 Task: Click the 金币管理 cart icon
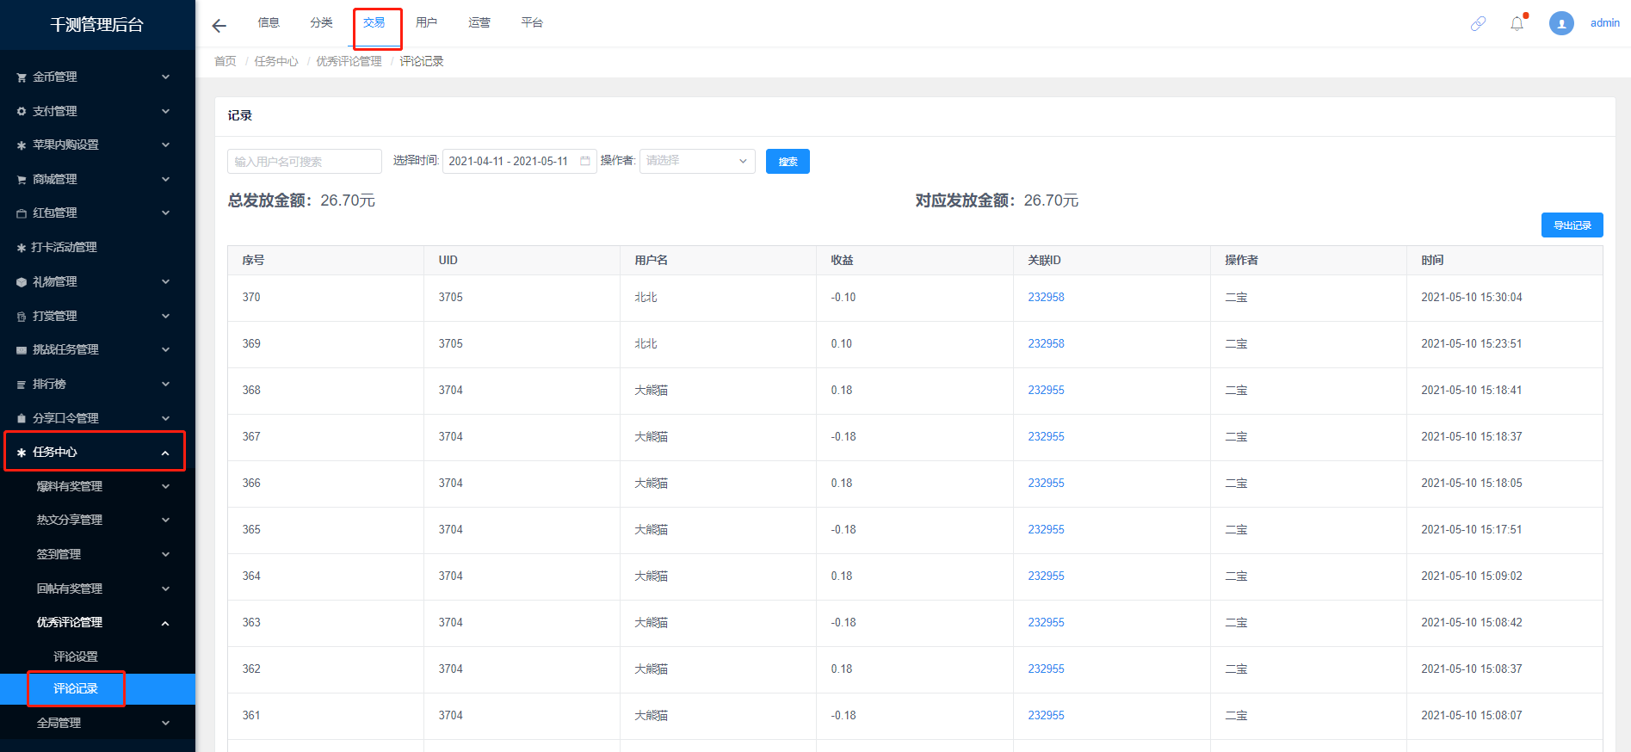click(x=22, y=77)
